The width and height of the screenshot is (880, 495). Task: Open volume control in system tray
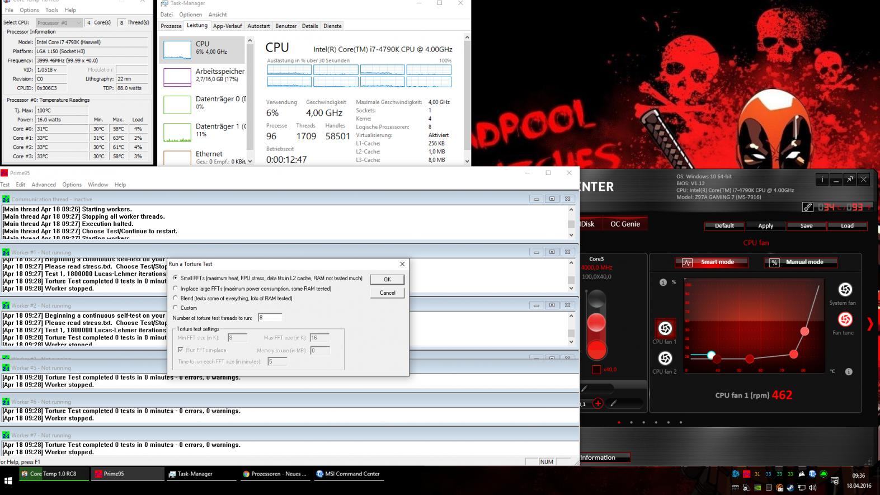pos(812,488)
